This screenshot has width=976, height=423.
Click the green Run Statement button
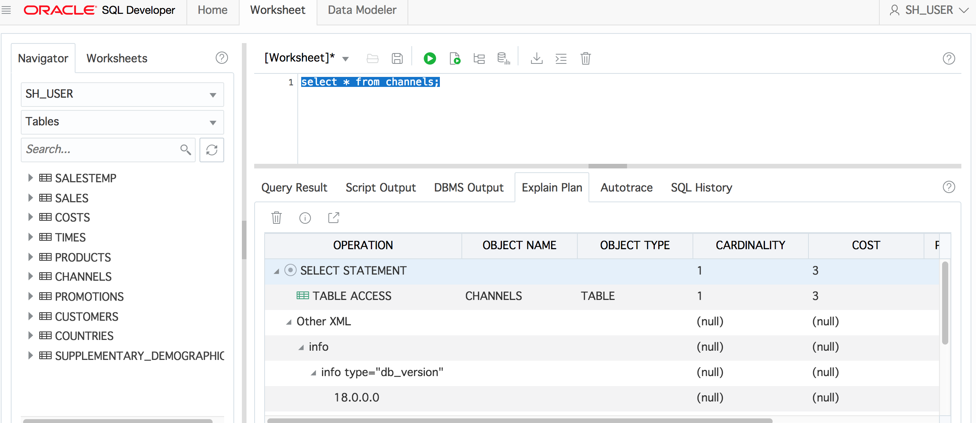pos(430,58)
